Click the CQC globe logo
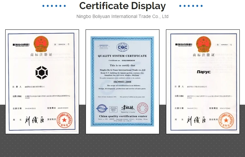Image resolution: width=245 pixels, height=157 pixels. click(x=122, y=47)
